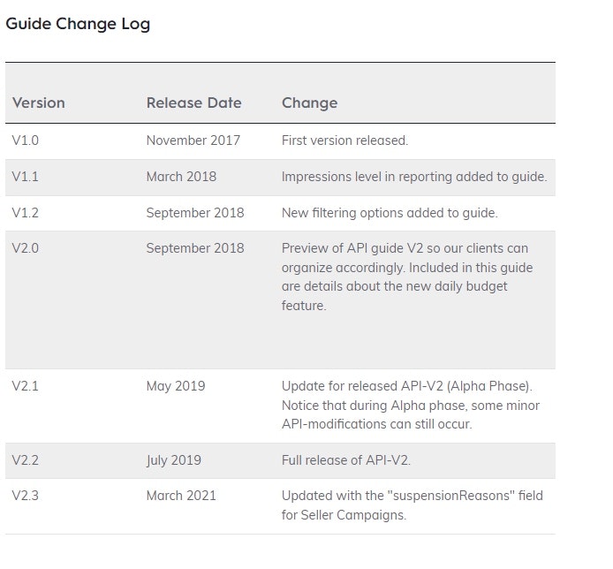Select the V2.1 version cell
This screenshot has height=569, width=613.
click(26, 386)
